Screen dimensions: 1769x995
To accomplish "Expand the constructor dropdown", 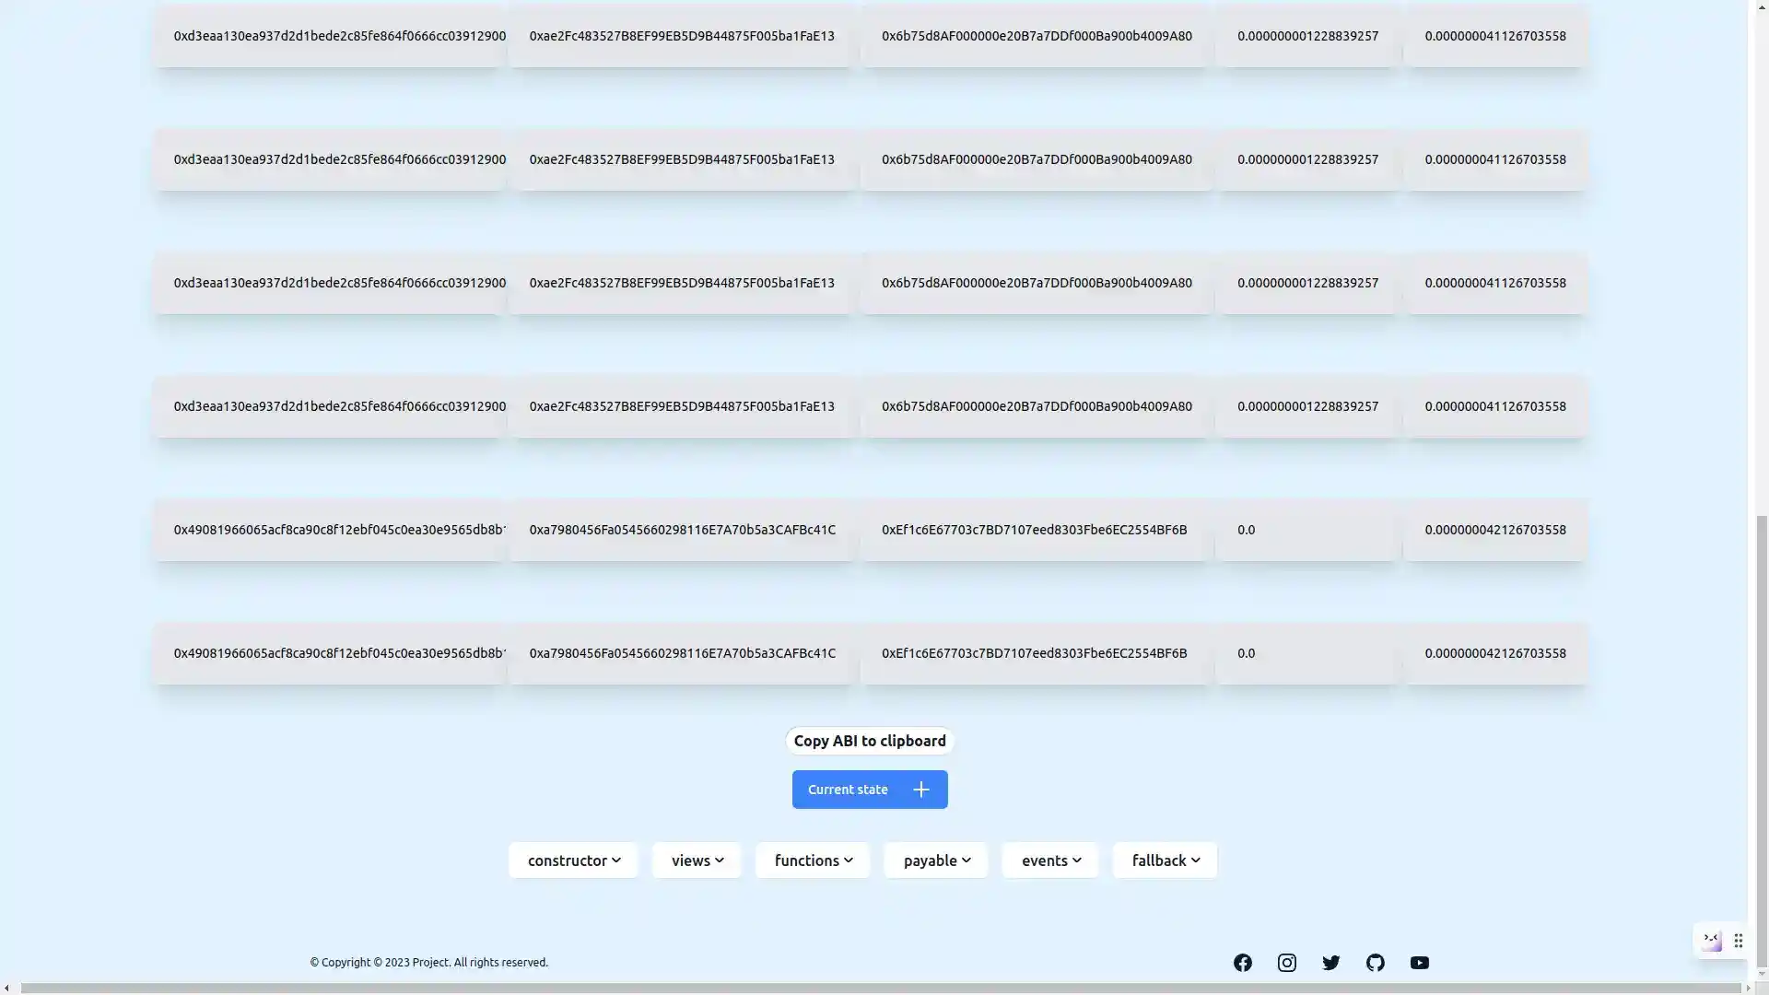I will [572, 860].
